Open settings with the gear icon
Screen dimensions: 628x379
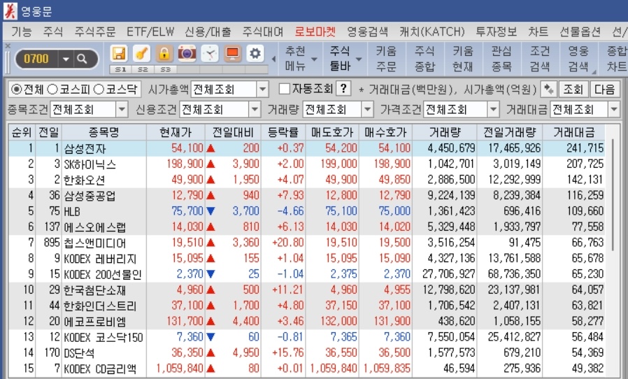pyautogui.click(x=255, y=53)
